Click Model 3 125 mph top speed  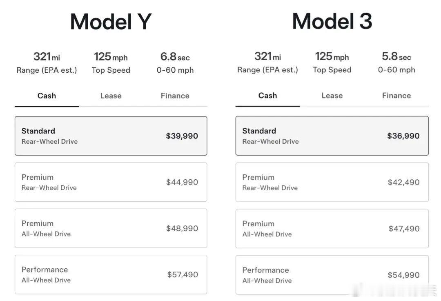[332, 62]
